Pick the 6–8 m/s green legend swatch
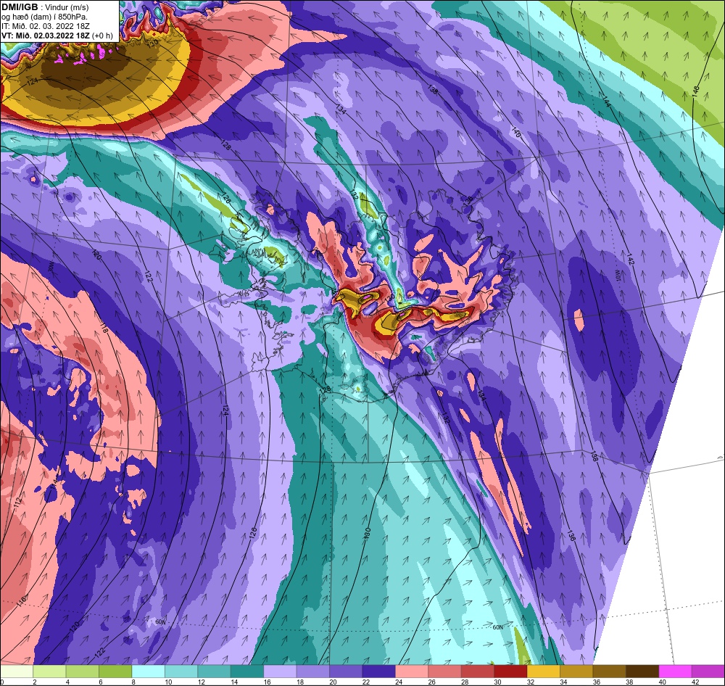Viewport: 725px width, 686px height. [x=115, y=671]
